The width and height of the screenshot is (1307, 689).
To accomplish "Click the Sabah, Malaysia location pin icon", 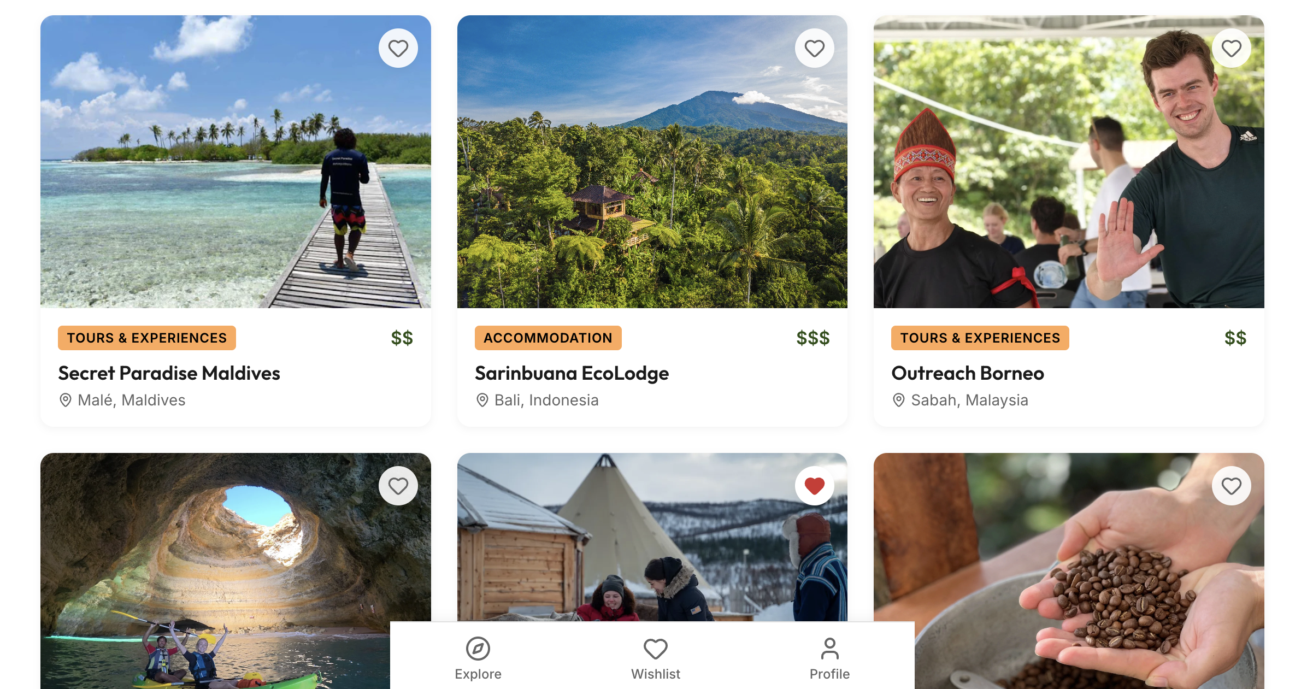I will [898, 400].
